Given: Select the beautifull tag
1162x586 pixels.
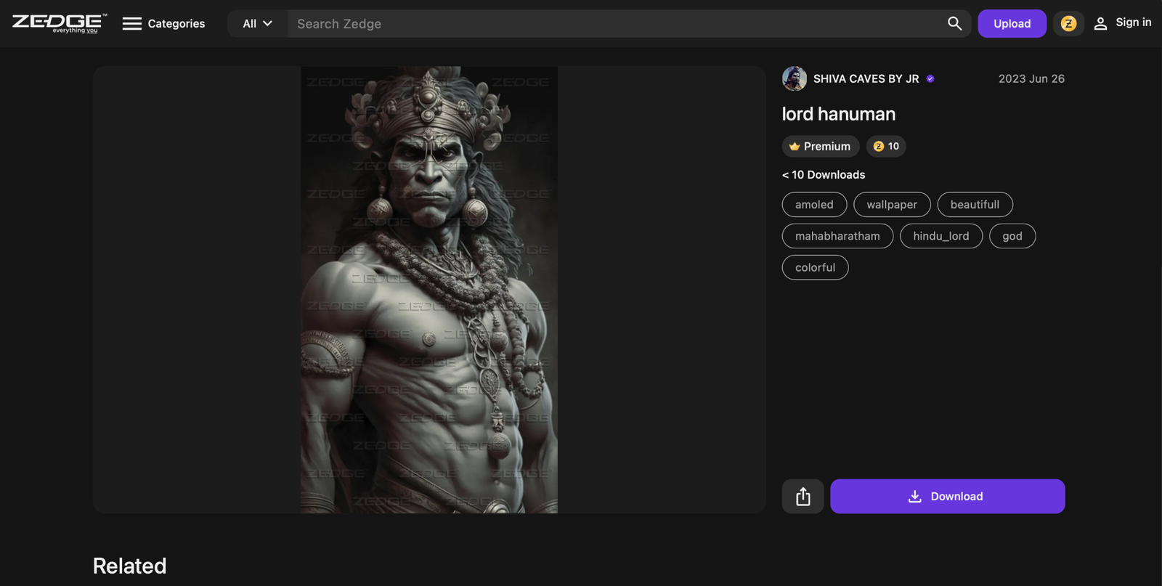Looking at the screenshot, I should click(975, 204).
